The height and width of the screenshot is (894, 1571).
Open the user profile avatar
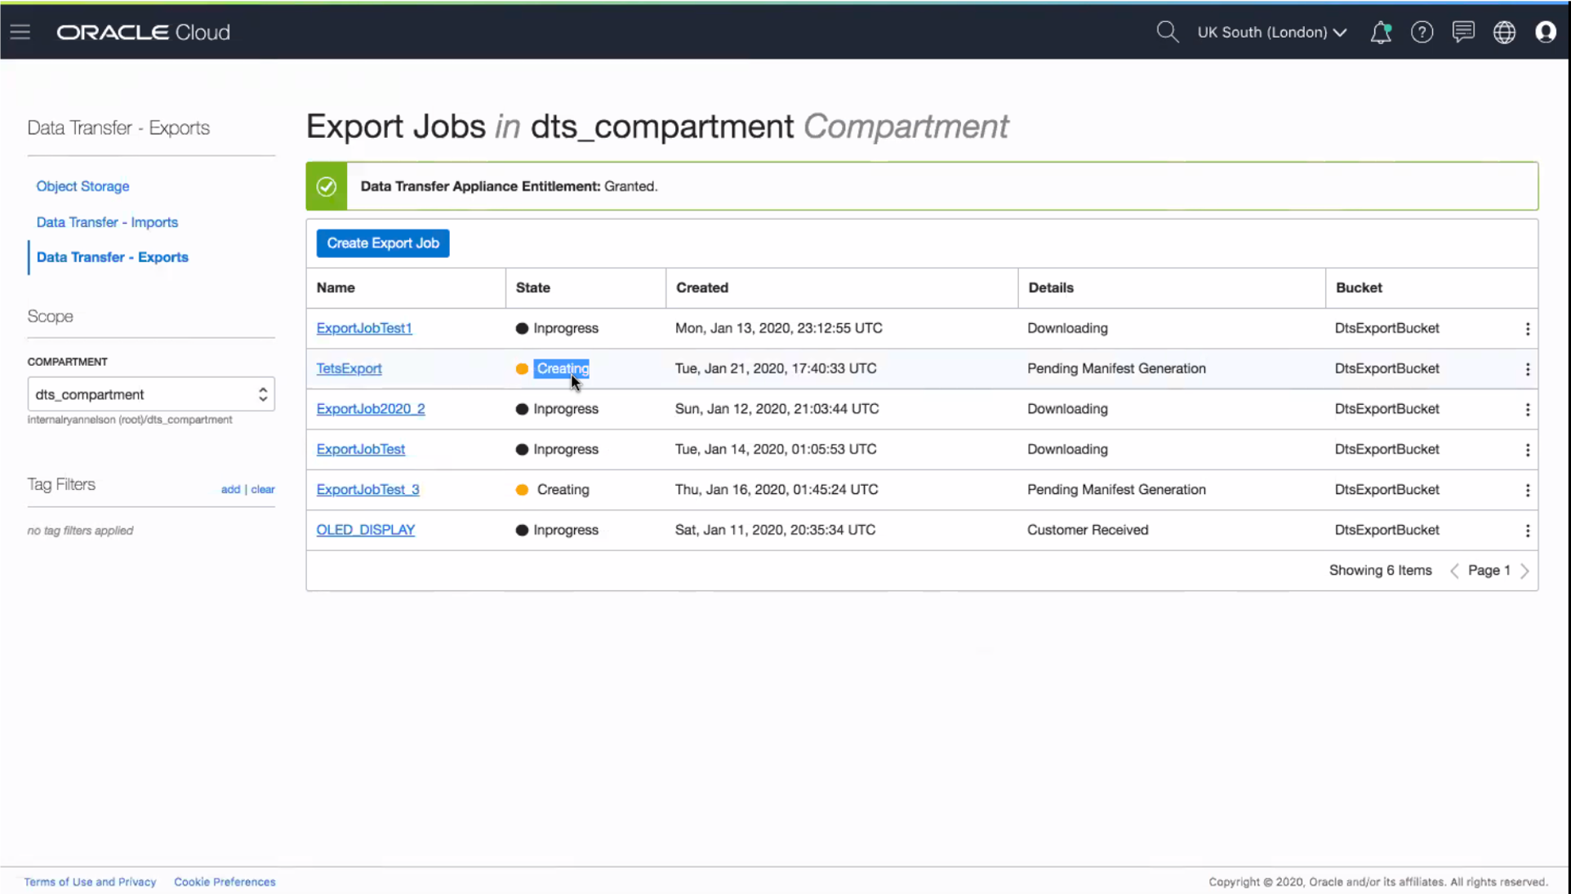1546,32
